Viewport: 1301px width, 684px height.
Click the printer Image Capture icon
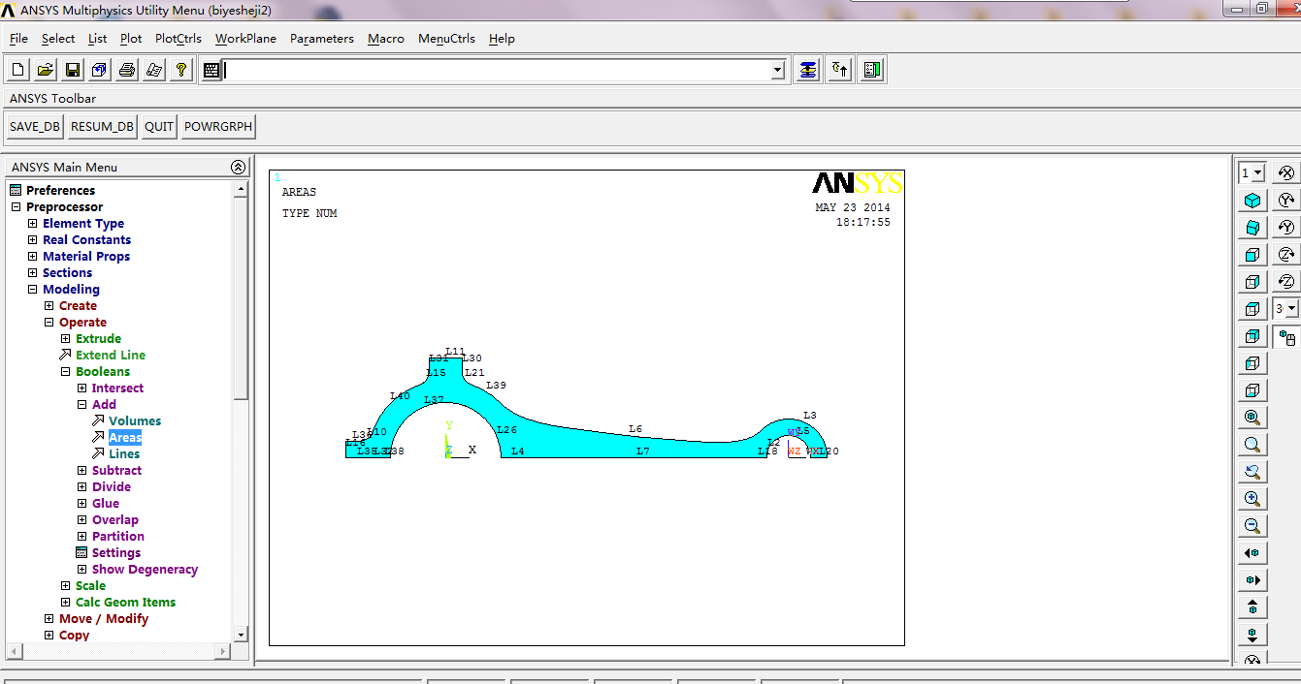click(x=126, y=70)
